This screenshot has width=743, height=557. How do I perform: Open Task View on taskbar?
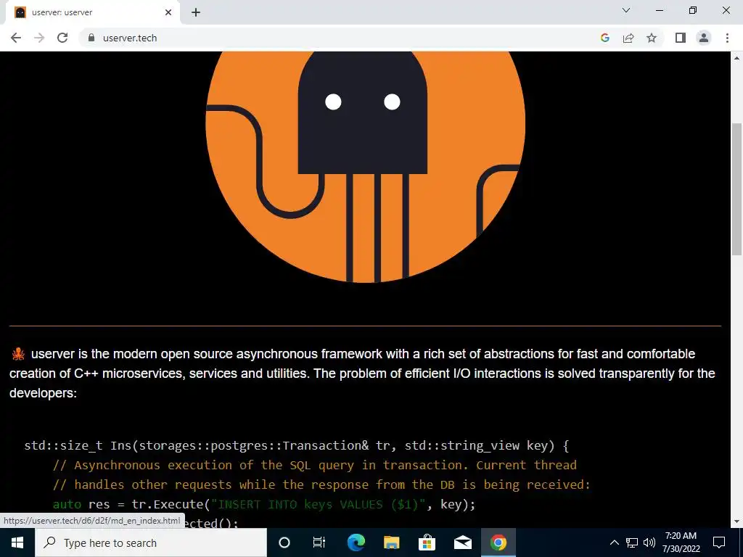click(x=319, y=542)
